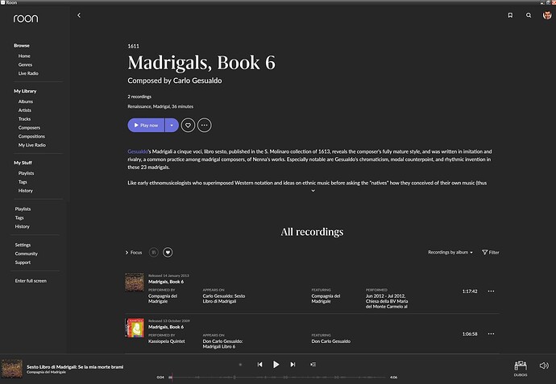The width and height of the screenshot is (556, 384).
Task: Expand the Focus options
Action: click(134, 252)
